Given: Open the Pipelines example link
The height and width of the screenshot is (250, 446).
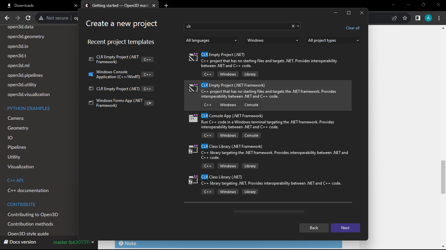Looking at the screenshot, I should click(x=17, y=147).
